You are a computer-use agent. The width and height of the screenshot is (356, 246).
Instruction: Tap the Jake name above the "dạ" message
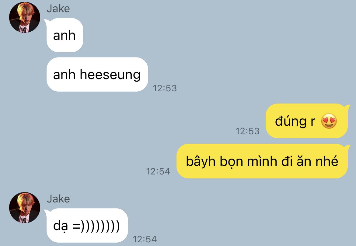58,199
